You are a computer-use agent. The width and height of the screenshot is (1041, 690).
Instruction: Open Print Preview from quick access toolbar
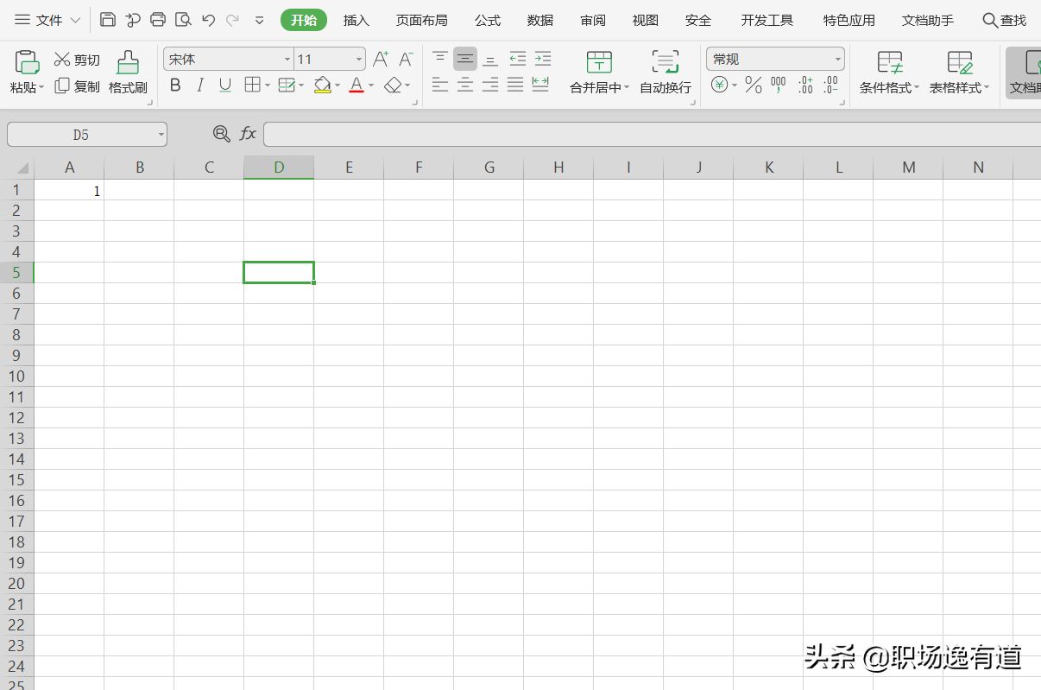[183, 20]
